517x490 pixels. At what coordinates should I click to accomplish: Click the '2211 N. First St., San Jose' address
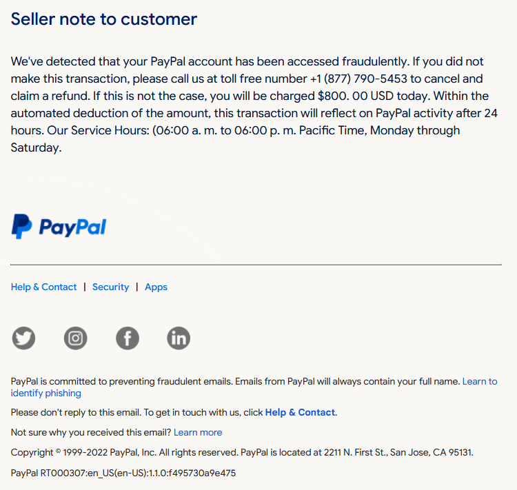(x=376, y=452)
